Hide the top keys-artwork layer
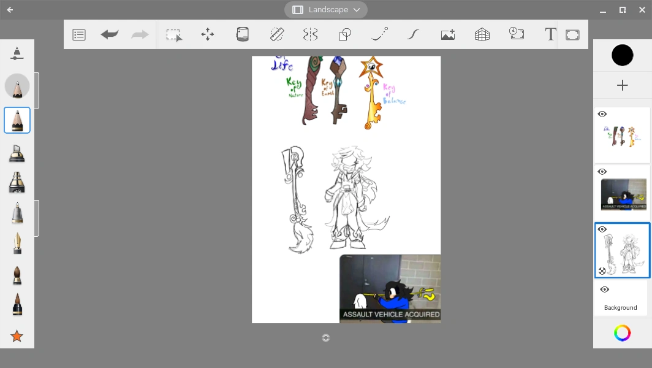652x368 pixels. point(602,114)
